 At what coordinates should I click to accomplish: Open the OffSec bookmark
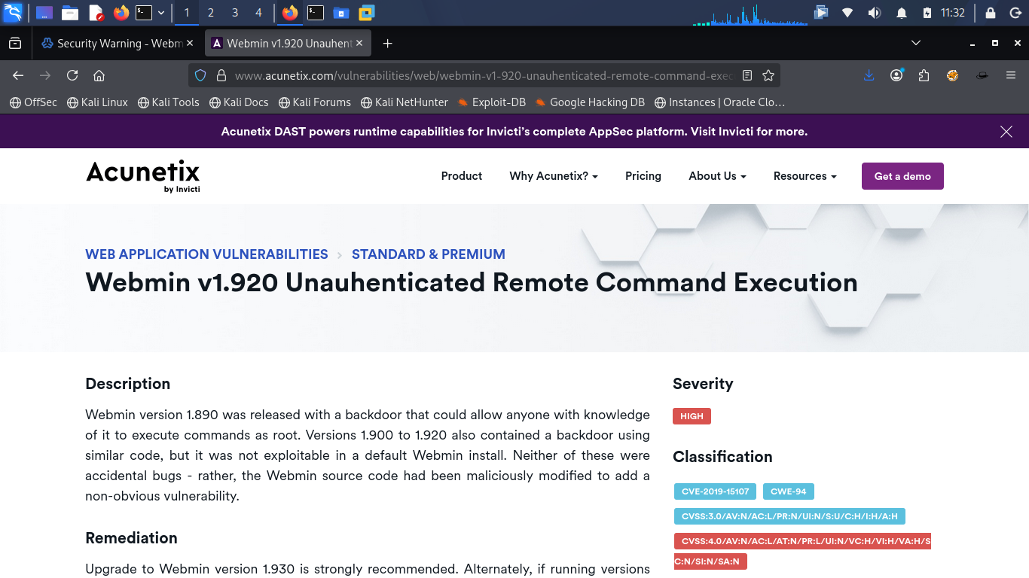(33, 102)
